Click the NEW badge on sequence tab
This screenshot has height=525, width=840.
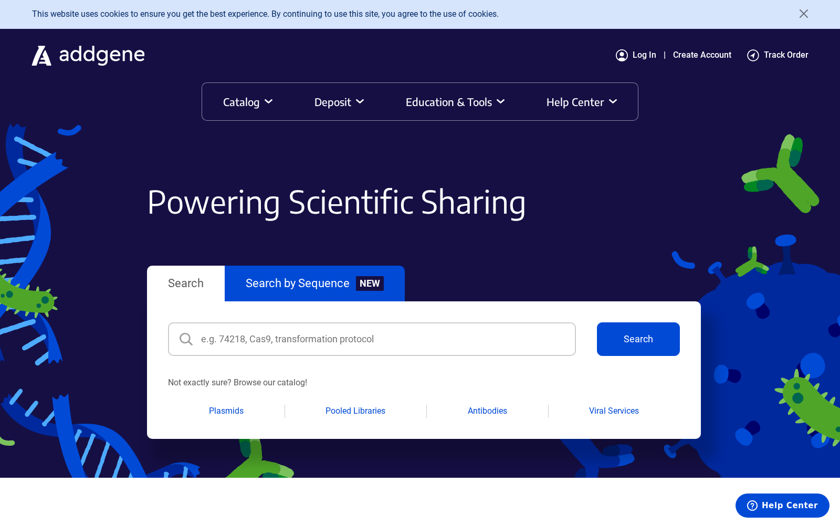tap(370, 283)
